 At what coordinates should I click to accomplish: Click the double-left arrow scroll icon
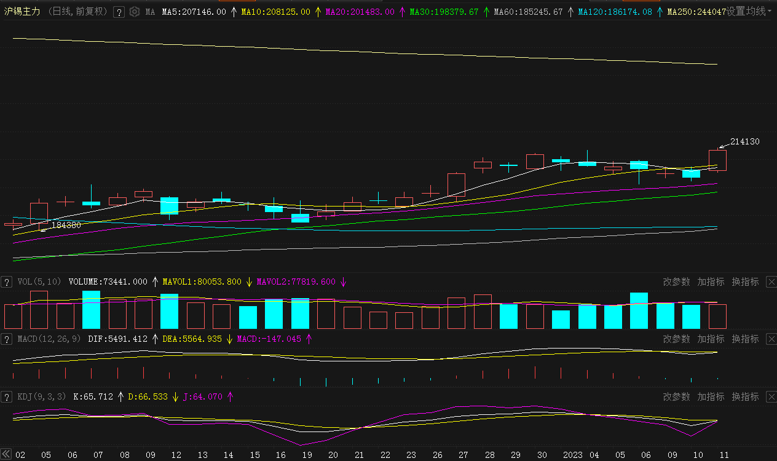tap(6, 455)
